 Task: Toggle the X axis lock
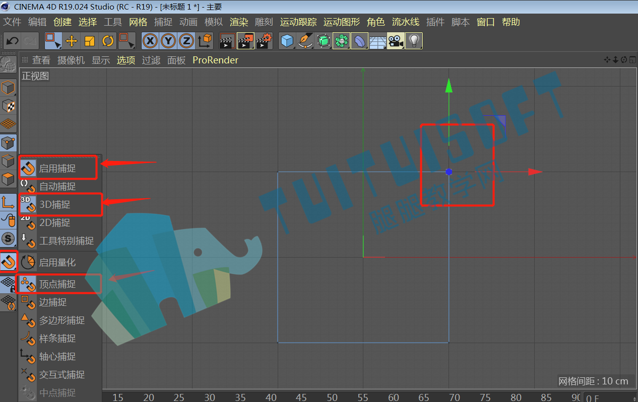click(x=151, y=41)
